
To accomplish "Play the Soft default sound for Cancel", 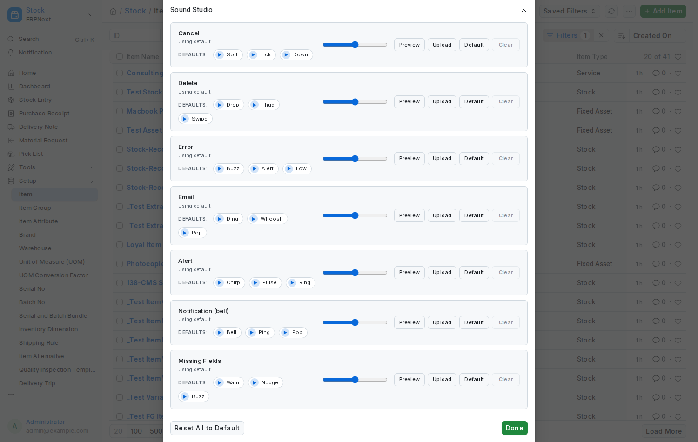I will 228,55.
